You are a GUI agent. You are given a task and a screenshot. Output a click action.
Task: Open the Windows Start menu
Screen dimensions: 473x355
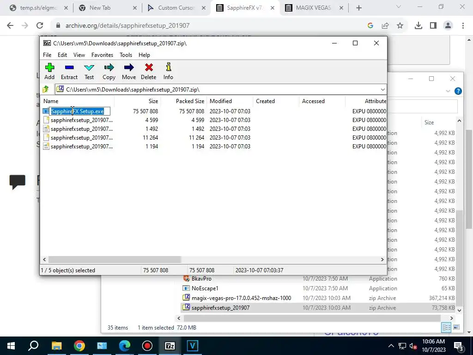[11, 346]
